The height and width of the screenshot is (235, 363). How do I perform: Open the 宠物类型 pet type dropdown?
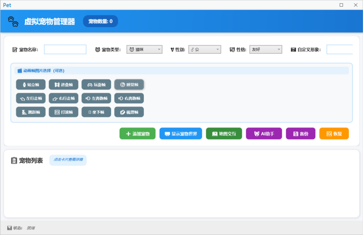145,50
